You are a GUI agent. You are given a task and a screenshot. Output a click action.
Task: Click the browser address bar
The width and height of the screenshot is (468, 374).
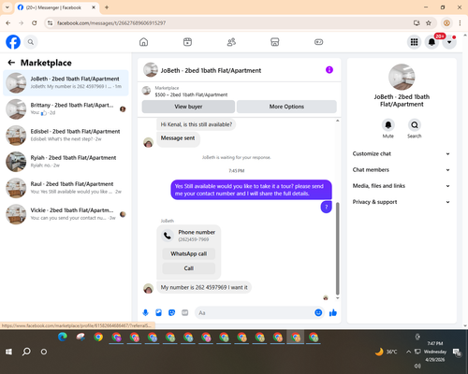coord(231,22)
